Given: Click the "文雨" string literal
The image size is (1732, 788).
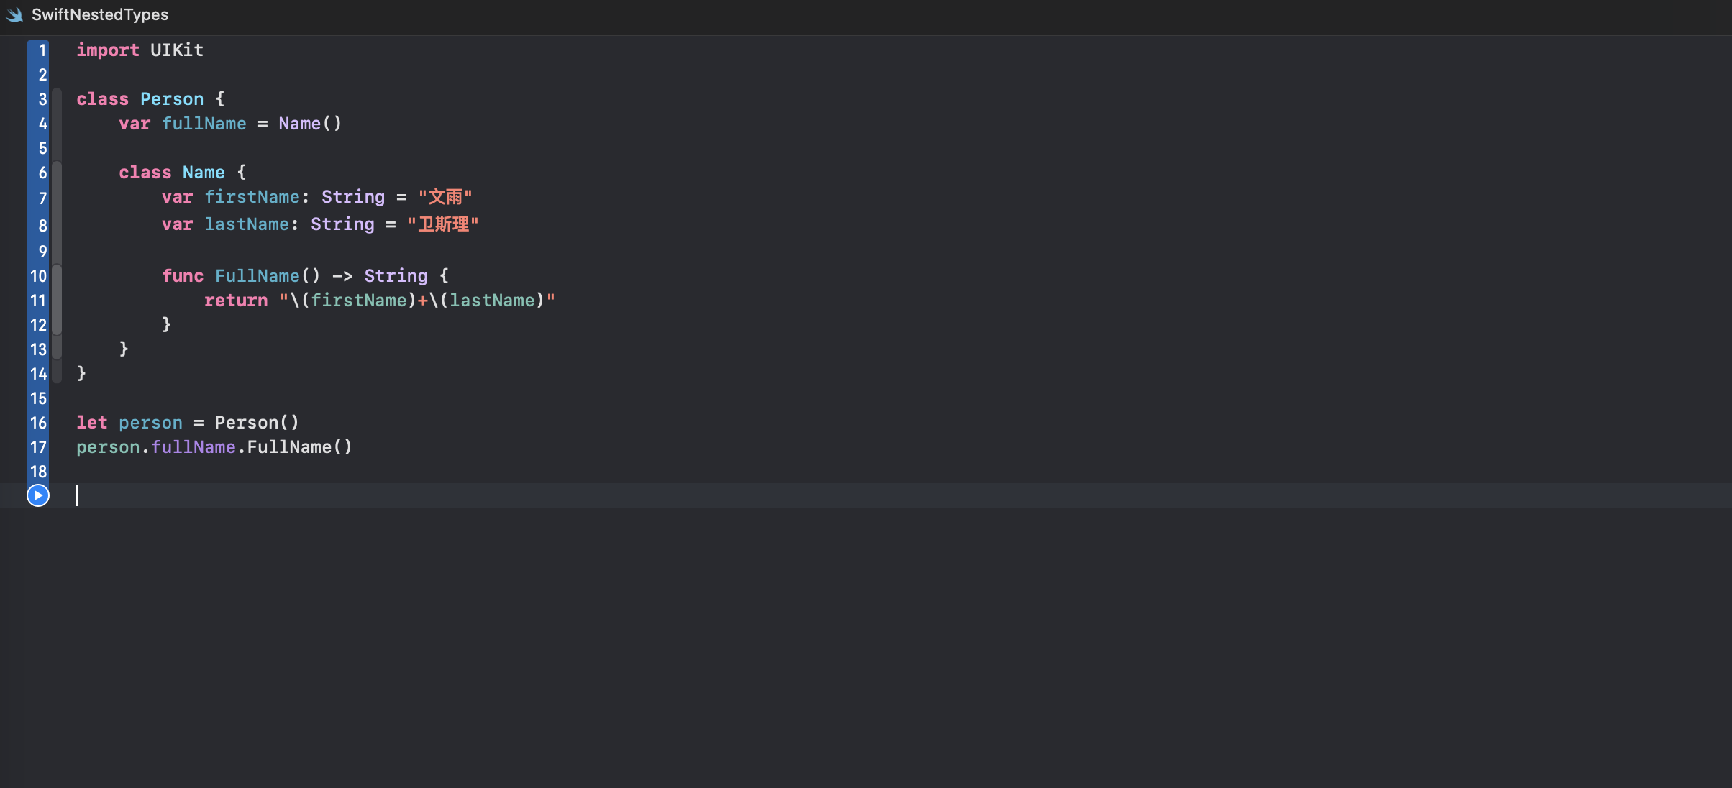Looking at the screenshot, I should pos(445,197).
